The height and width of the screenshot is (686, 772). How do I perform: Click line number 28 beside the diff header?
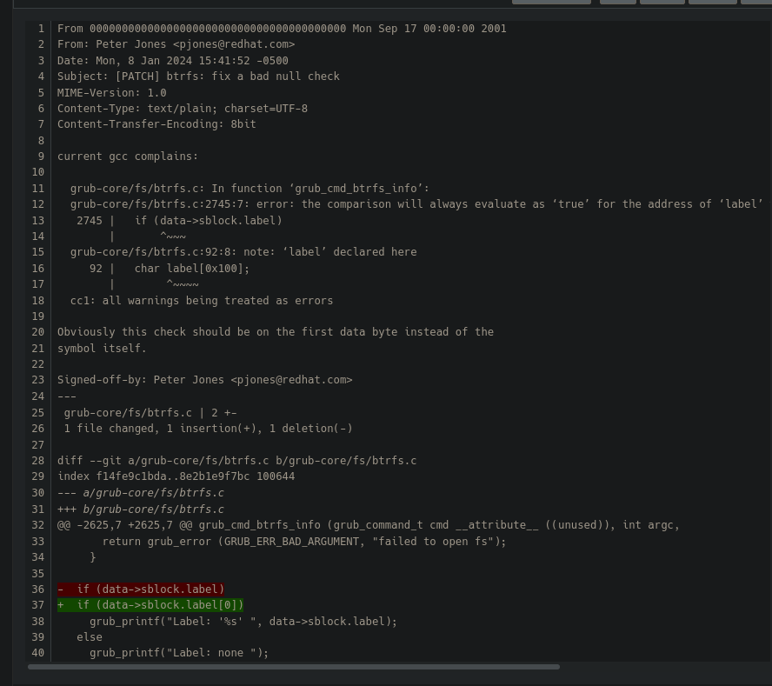(38, 461)
